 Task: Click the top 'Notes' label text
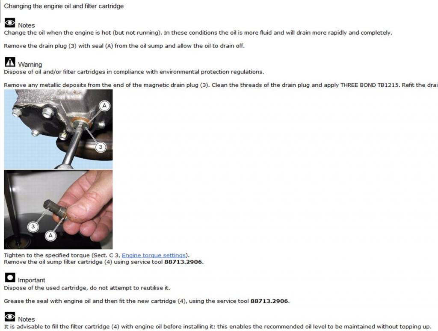(27, 25)
